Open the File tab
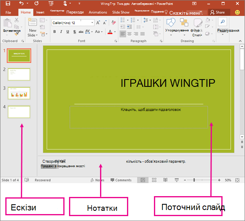The width and height of the screenshot is (245, 221). click(x=8, y=13)
